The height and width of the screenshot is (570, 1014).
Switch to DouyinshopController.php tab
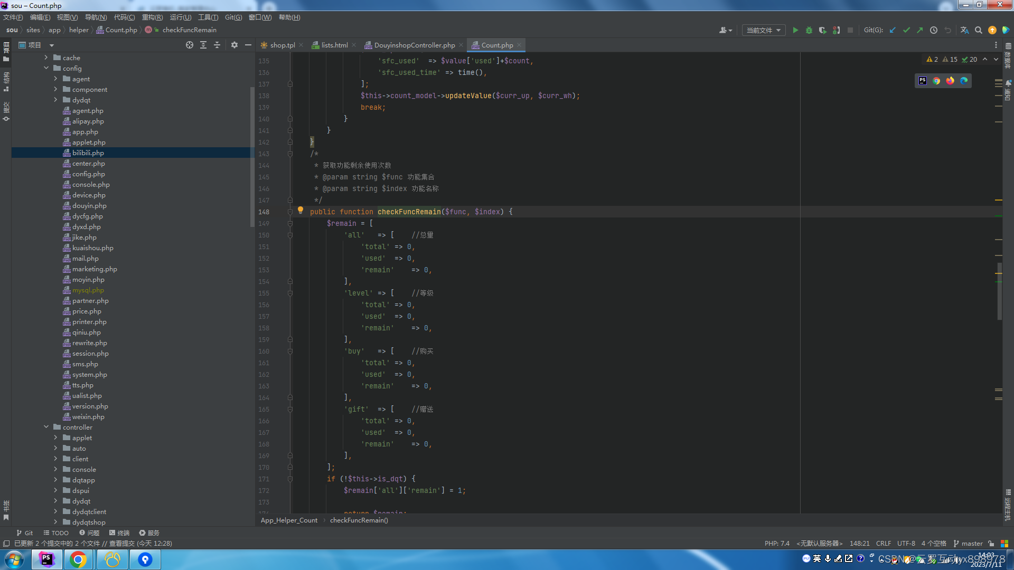click(415, 45)
